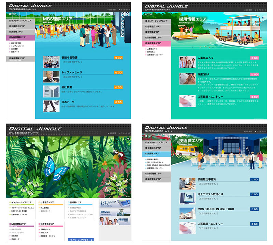
Task: Open インターンシップエントリー banner on jungle top page
Action: [115, 203]
